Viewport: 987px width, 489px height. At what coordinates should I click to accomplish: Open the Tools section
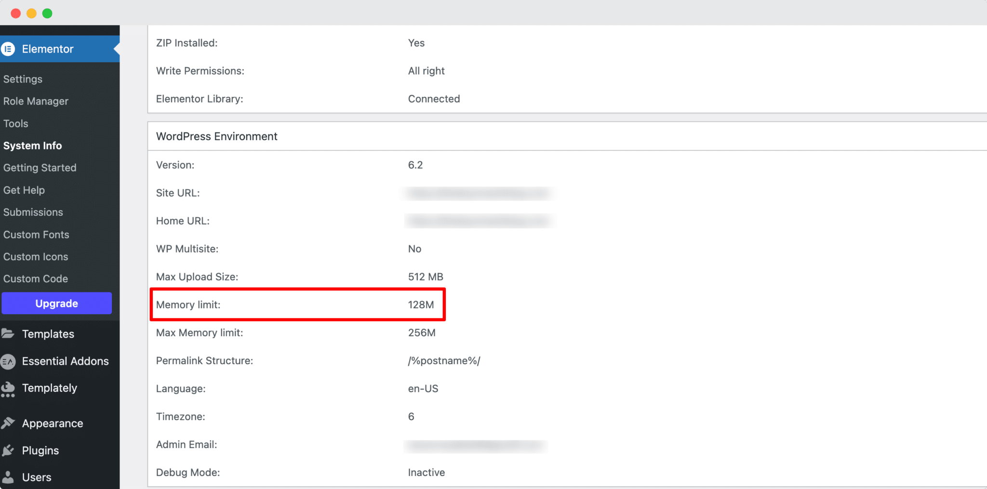pyautogui.click(x=15, y=123)
